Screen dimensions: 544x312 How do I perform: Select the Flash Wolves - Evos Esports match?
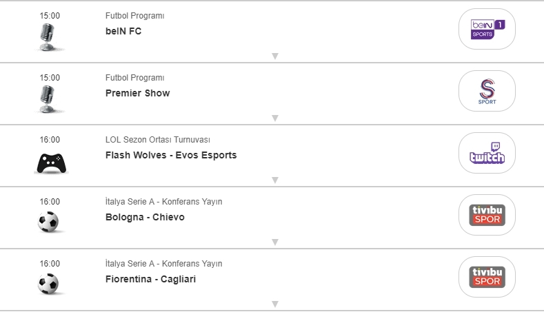[x=171, y=155]
